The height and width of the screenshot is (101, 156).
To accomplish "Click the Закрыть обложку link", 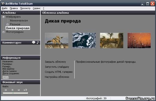I will 55,62.
